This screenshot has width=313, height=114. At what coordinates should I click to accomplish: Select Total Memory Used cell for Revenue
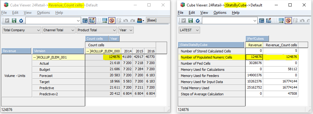tap(254, 88)
